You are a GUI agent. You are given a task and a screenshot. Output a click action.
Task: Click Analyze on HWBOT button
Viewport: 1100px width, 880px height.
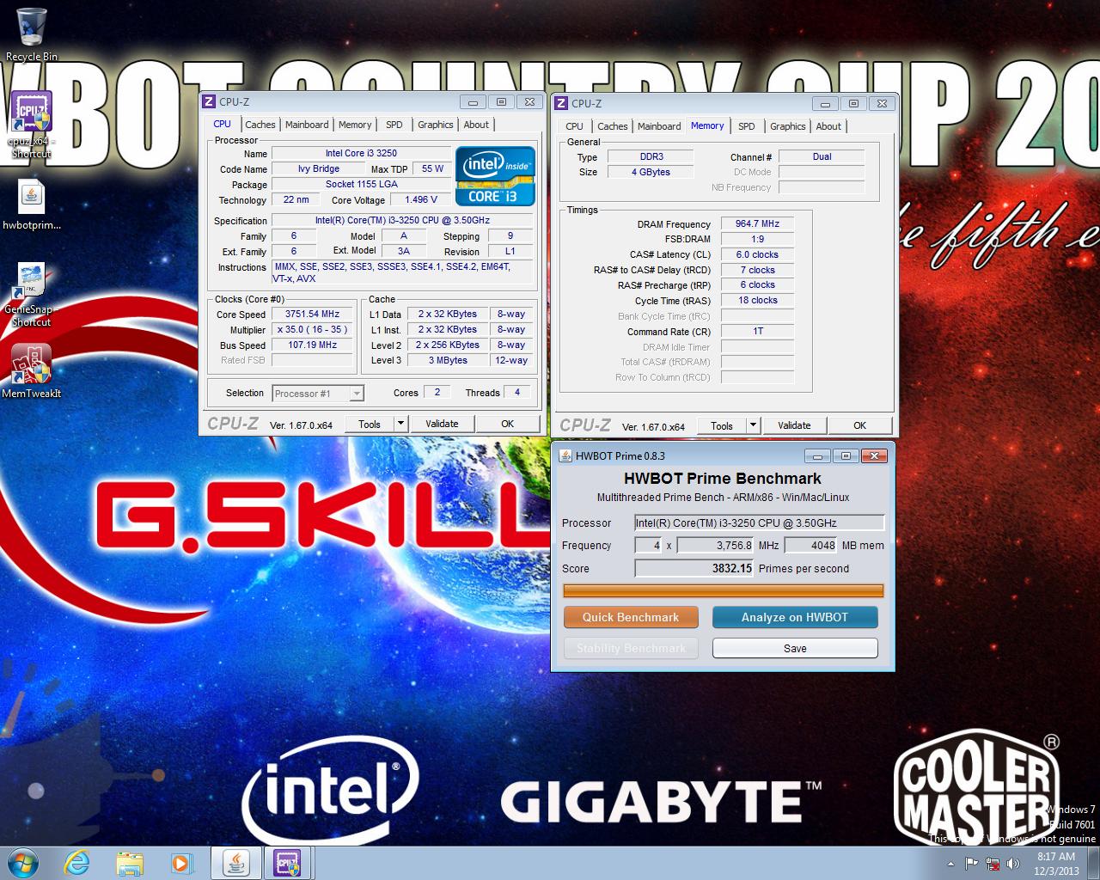coord(795,617)
